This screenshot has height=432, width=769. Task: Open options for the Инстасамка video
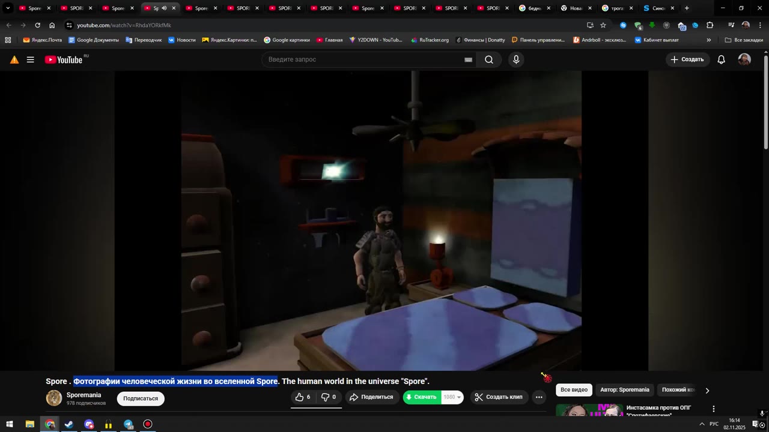tap(714, 409)
